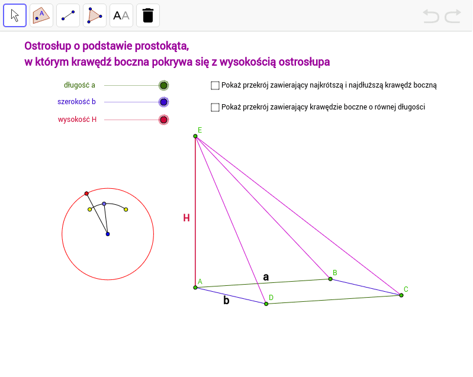Screen dimensions: 473x377
Task: Select the Segment tool
Action: pyautogui.click(x=68, y=15)
